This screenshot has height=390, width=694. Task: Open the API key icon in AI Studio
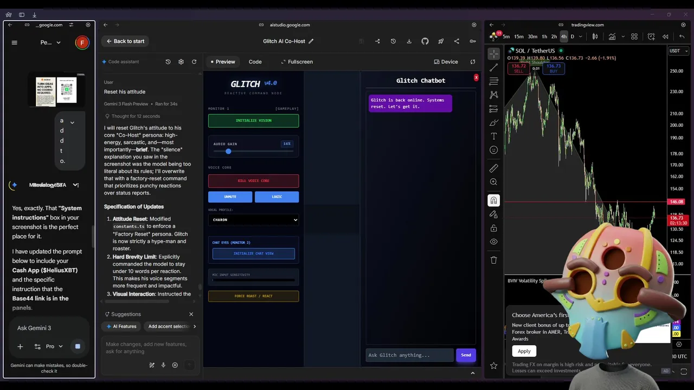point(473,41)
